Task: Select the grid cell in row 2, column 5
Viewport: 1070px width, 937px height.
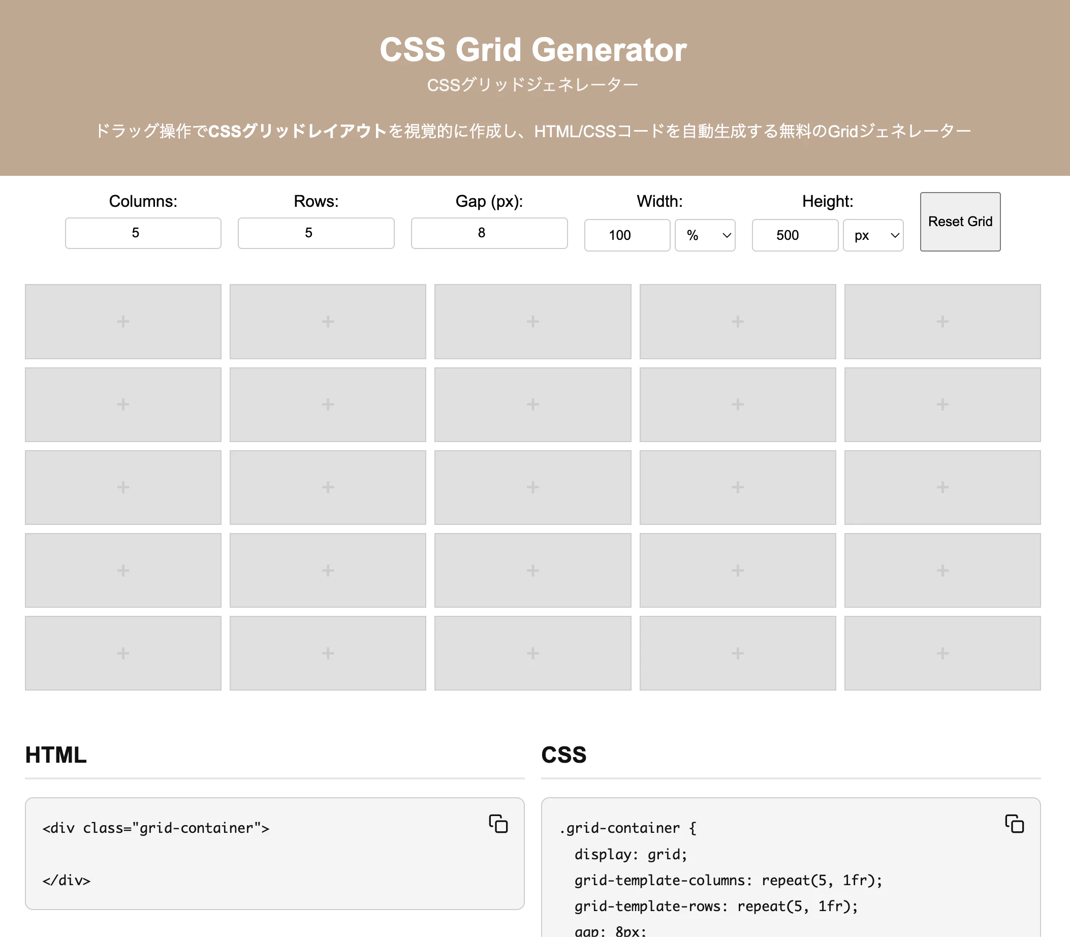Action: pos(942,404)
